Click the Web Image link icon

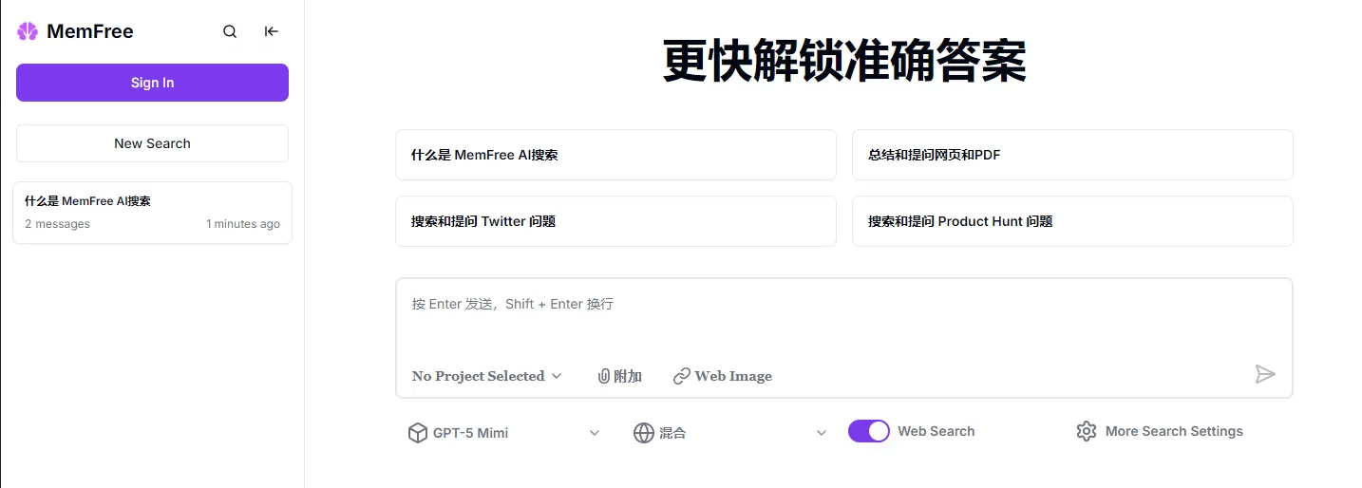(681, 376)
